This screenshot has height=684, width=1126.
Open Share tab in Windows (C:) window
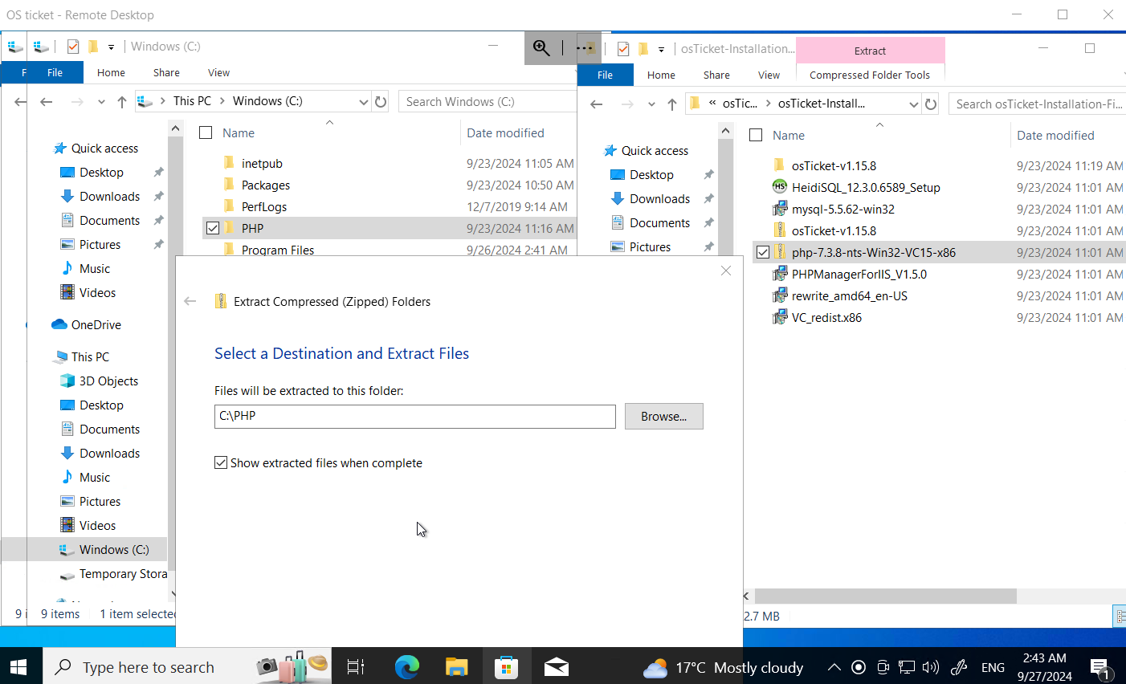pyautogui.click(x=166, y=72)
